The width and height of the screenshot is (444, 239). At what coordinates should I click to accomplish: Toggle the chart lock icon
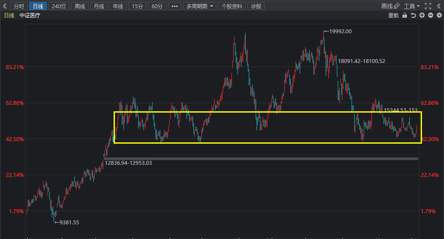pos(405,15)
